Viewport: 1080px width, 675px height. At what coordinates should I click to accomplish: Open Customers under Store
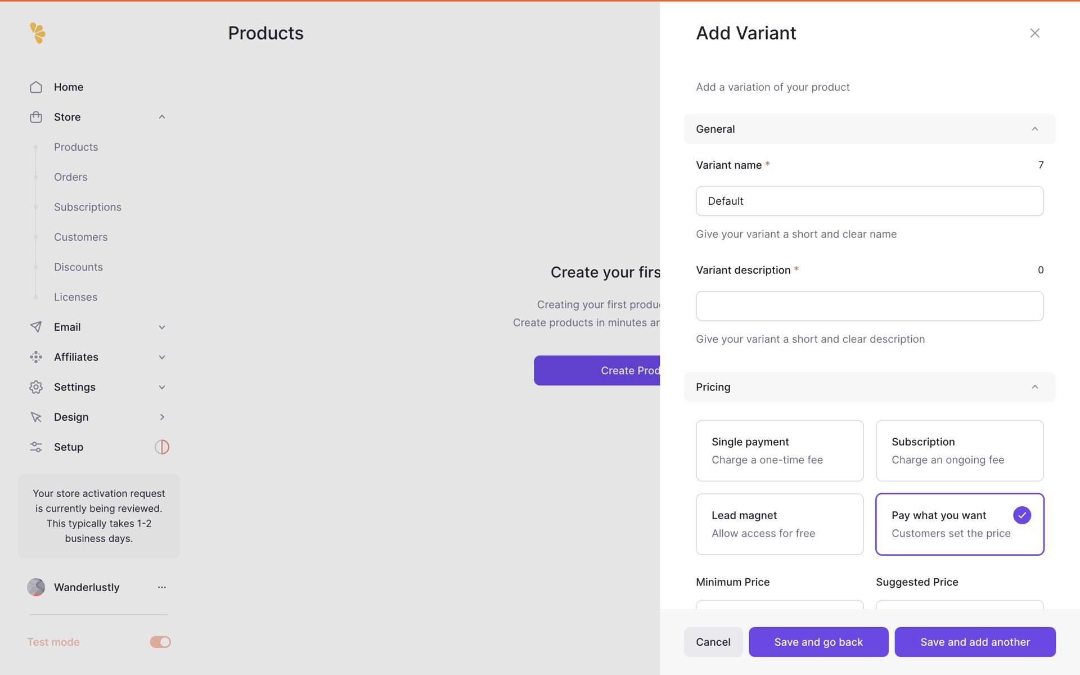pos(81,237)
